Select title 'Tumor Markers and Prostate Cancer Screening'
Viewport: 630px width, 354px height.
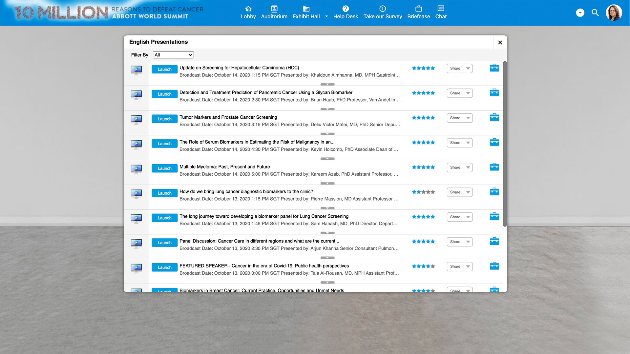[228, 117]
